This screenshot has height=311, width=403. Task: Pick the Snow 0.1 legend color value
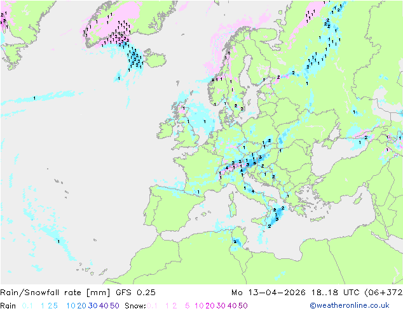point(152,306)
